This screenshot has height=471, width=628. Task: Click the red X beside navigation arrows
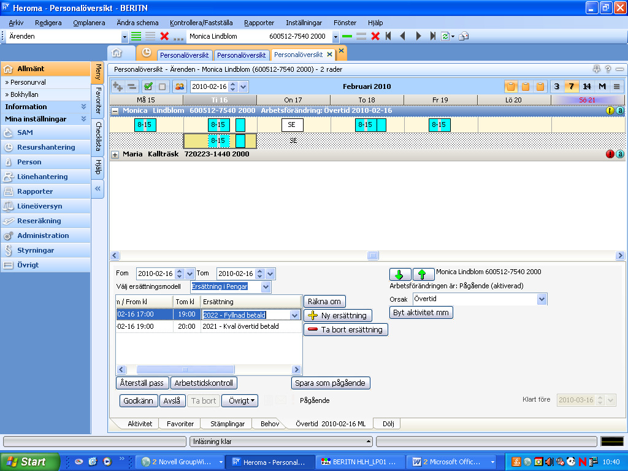(375, 36)
